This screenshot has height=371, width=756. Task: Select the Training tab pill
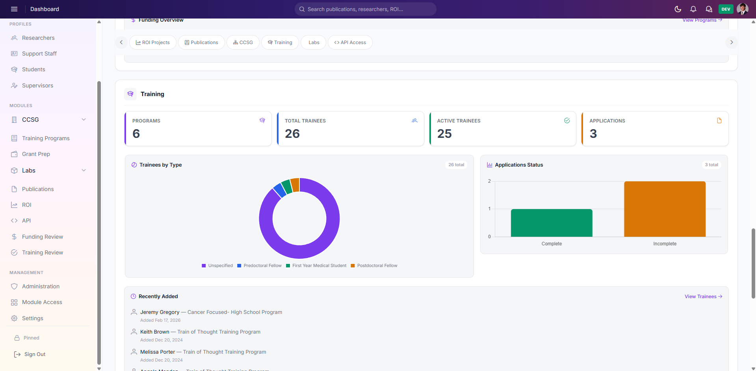(280, 43)
